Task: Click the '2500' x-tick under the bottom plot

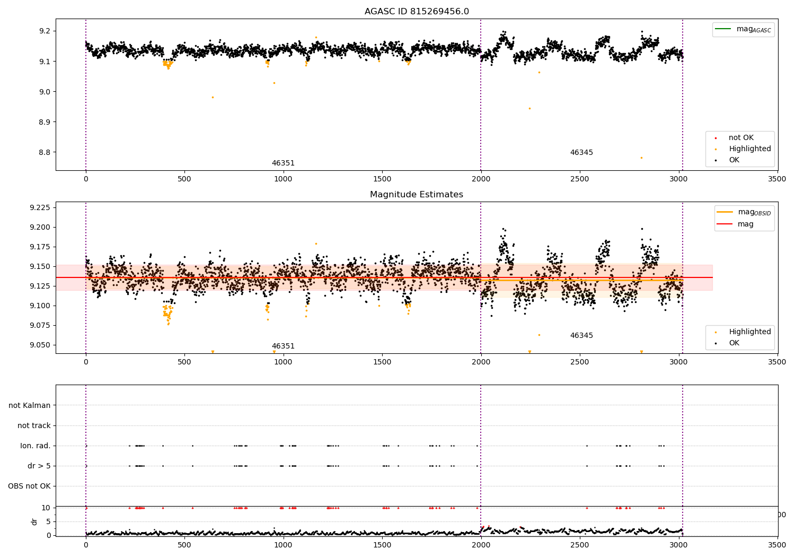Action: point(580,545)
